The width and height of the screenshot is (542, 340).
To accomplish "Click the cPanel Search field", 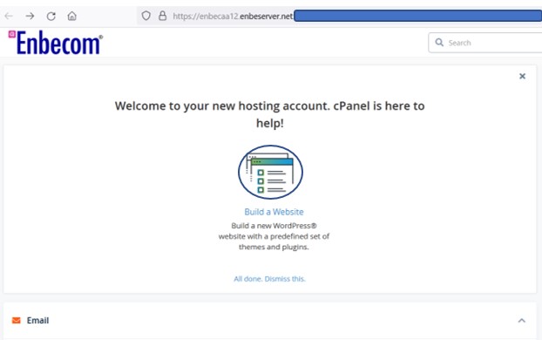I will pyautogui.click(x=485, y=43).
